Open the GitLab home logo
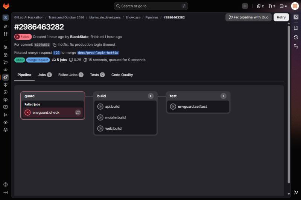301x200 pixels. (x=6, y=6)
